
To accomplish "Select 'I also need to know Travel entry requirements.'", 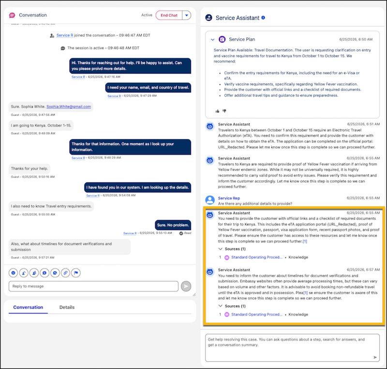I will click(51, 206).
